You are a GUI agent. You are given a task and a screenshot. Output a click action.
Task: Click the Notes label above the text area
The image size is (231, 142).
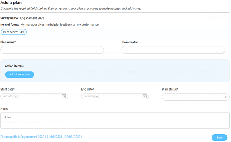(4, 109)
